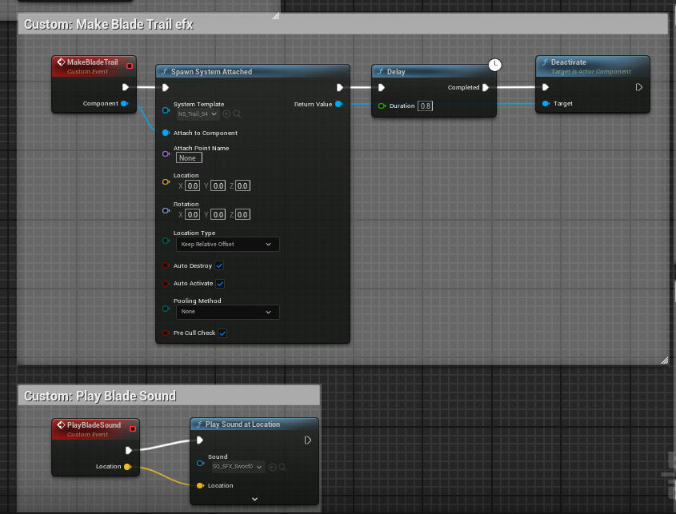Select the Play Sound at Location title
676x514 pixels.
[242, 424]
